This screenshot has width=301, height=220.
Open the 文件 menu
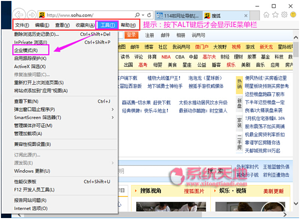pos(22,25)
